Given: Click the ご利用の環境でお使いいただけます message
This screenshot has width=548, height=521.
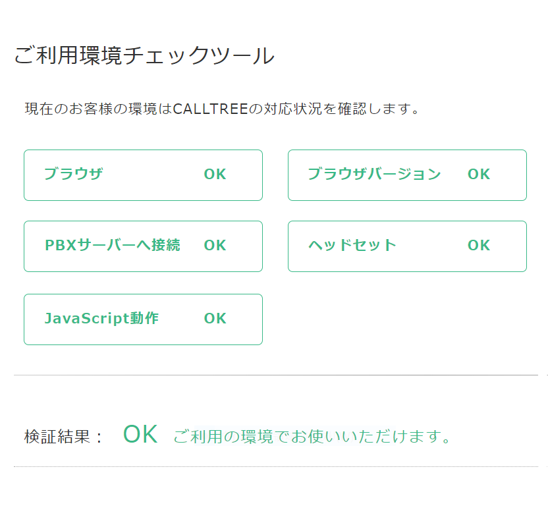Looking at the screenshot, I should (312, 437).
